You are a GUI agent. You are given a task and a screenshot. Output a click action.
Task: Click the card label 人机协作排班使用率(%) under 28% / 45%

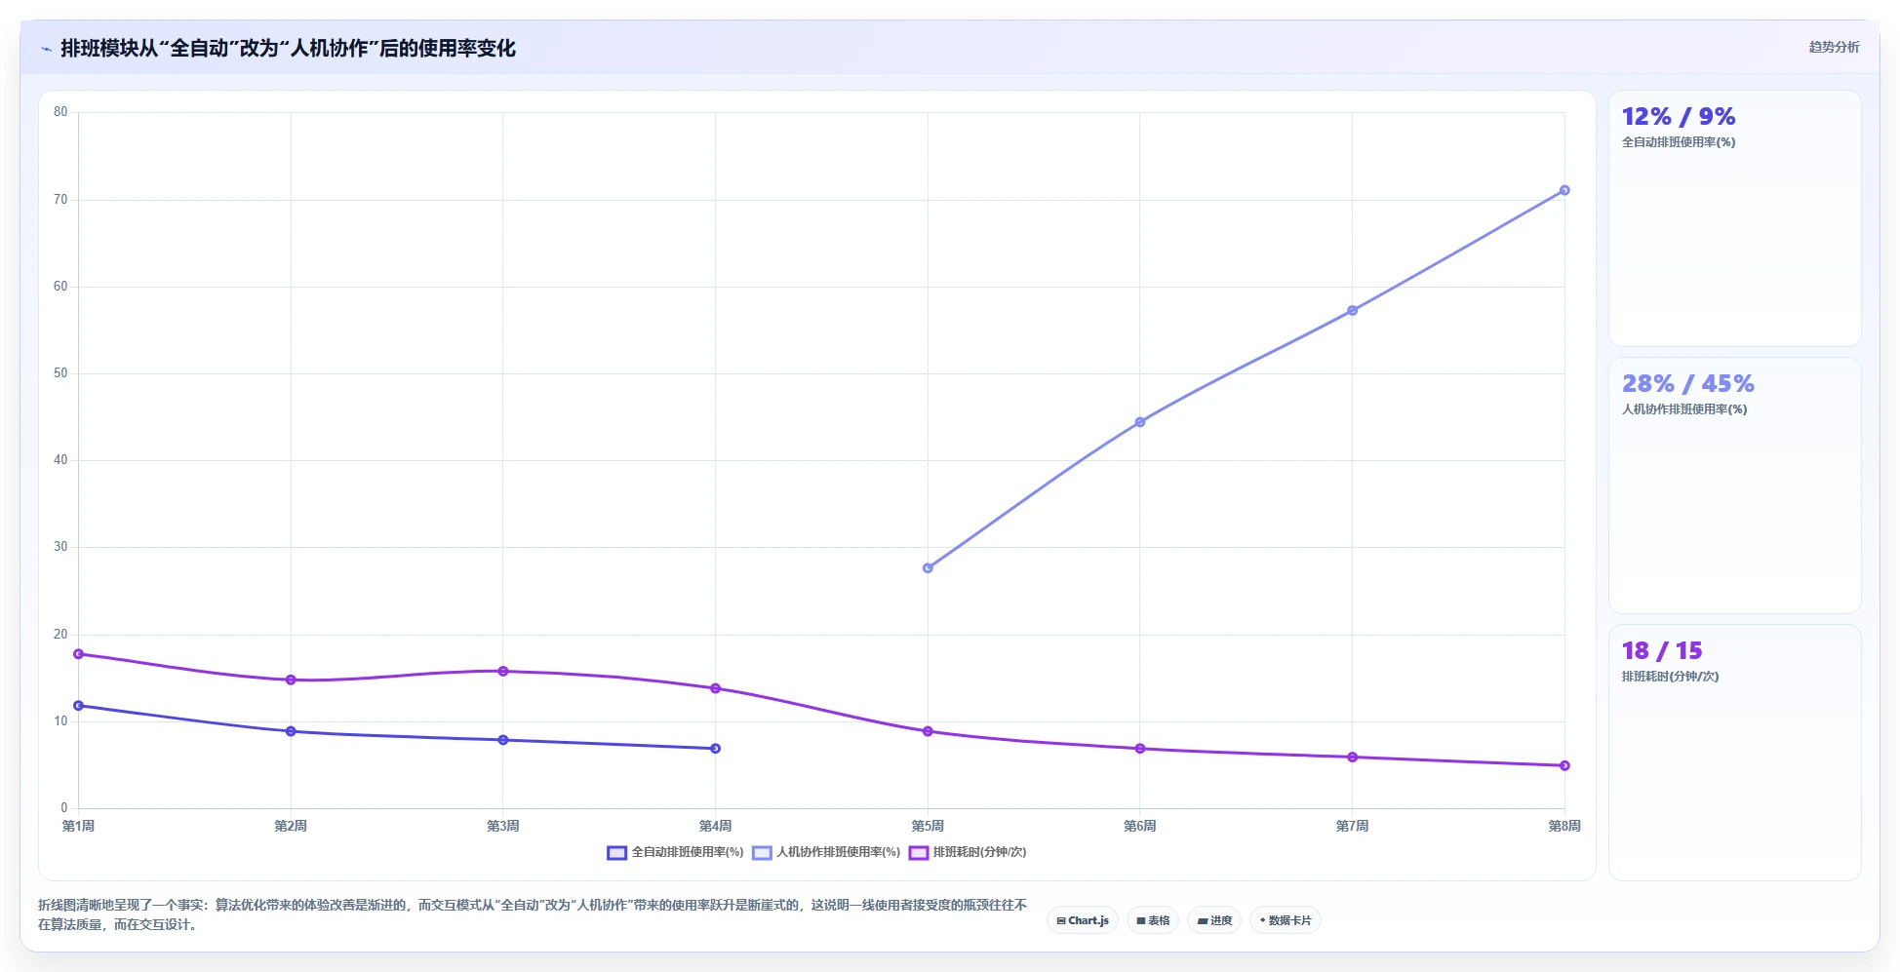(1684, 409)
